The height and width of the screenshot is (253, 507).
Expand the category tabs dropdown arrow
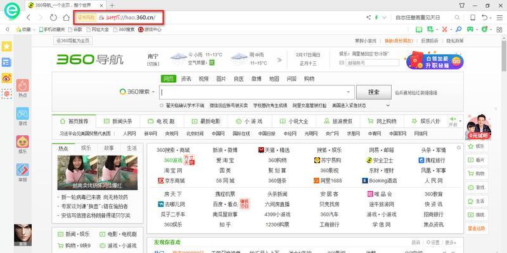pos(461,121)
